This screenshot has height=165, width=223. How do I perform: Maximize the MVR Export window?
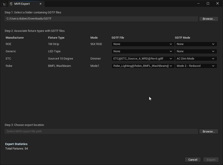[x=208, y=3]
